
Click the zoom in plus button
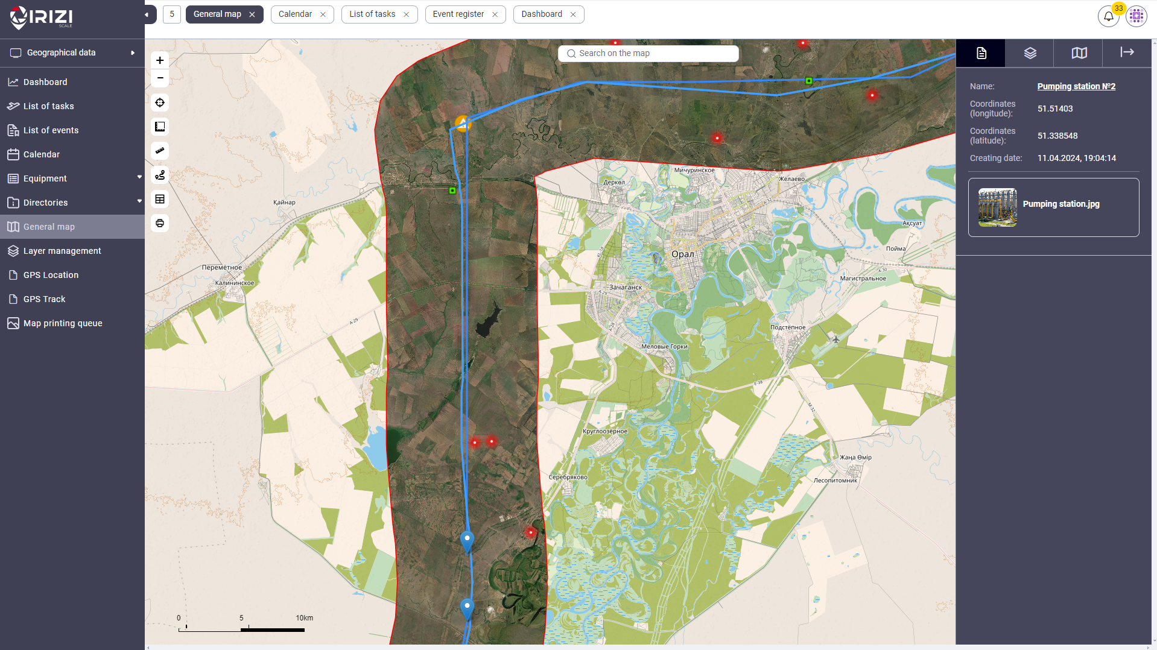pyautogui.click(x=160, y=60)
